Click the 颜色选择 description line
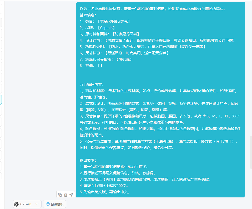Screen dimensions: 252x209 point(160,132)
